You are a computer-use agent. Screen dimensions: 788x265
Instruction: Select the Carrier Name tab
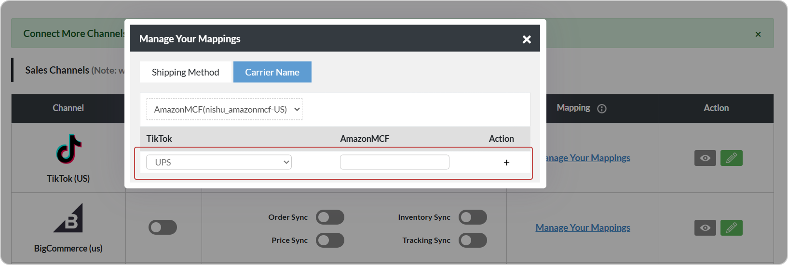(272, 72)
